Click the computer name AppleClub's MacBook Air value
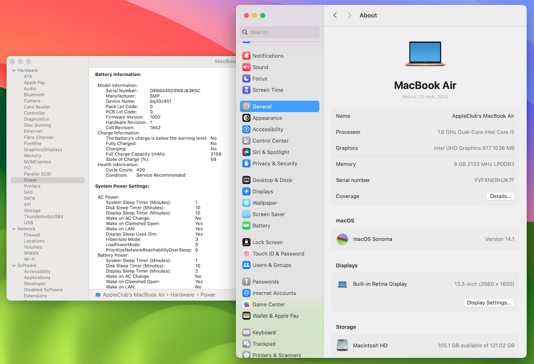Viewport: 534px width, 364px height. [x=483, y=116]
